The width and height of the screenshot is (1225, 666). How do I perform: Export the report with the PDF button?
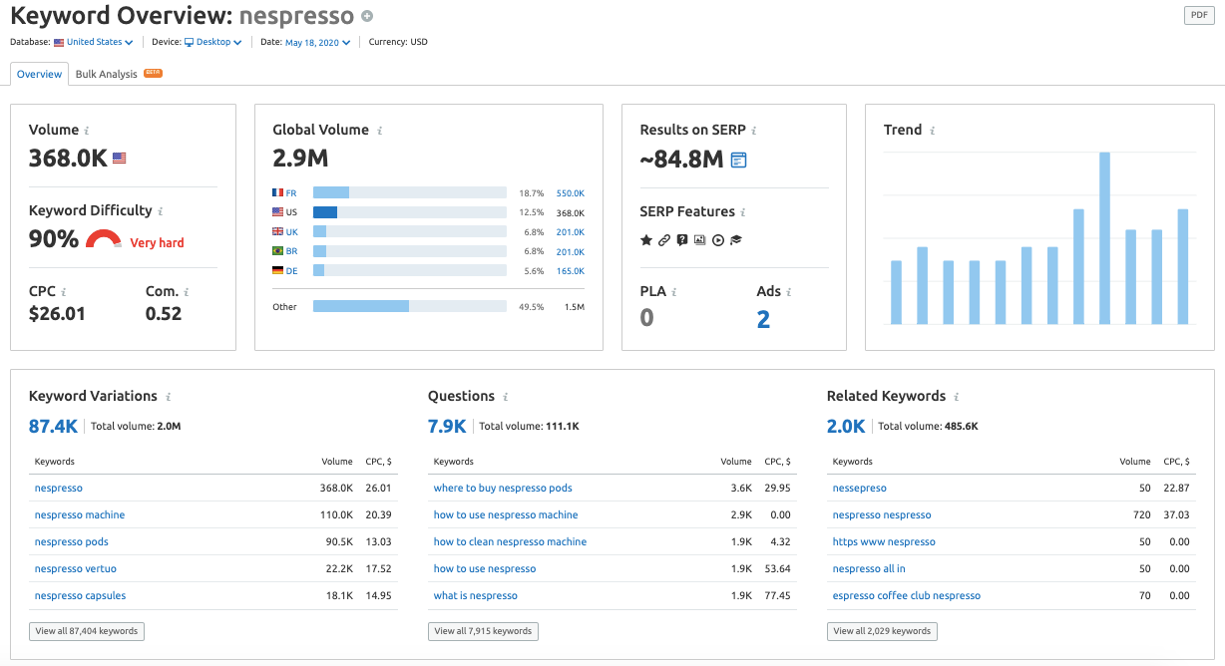point(1198,15)
